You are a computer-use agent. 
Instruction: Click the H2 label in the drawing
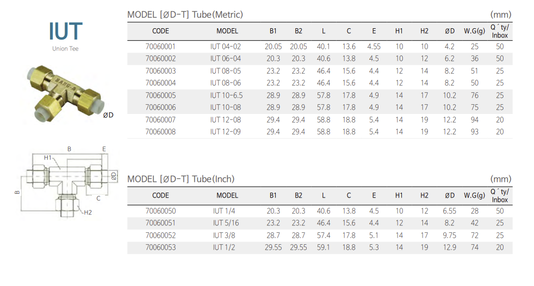pyautogui.click(x=88, y=212)
